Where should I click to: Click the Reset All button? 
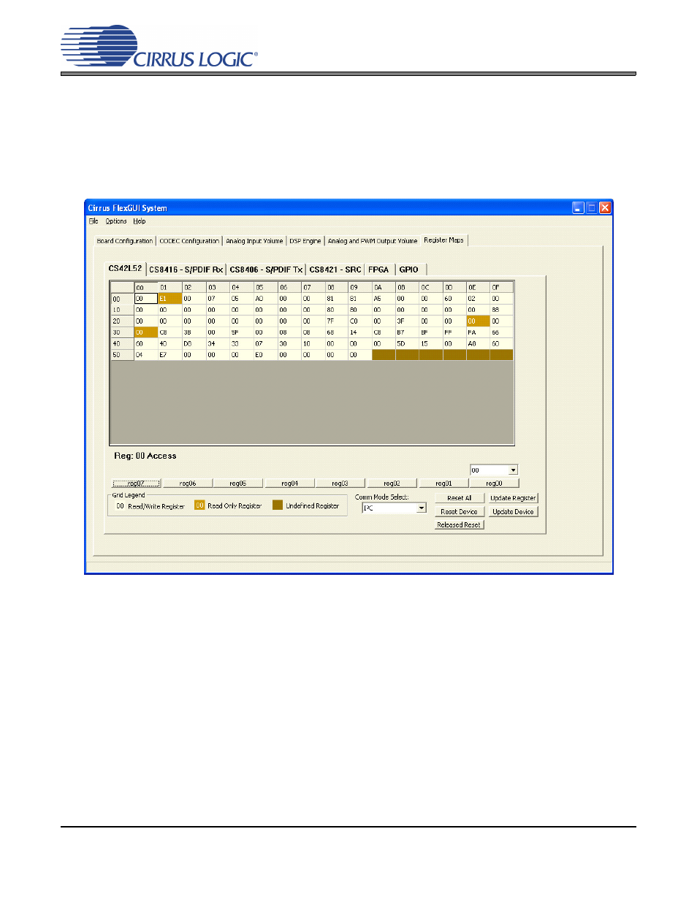point(460,498)
